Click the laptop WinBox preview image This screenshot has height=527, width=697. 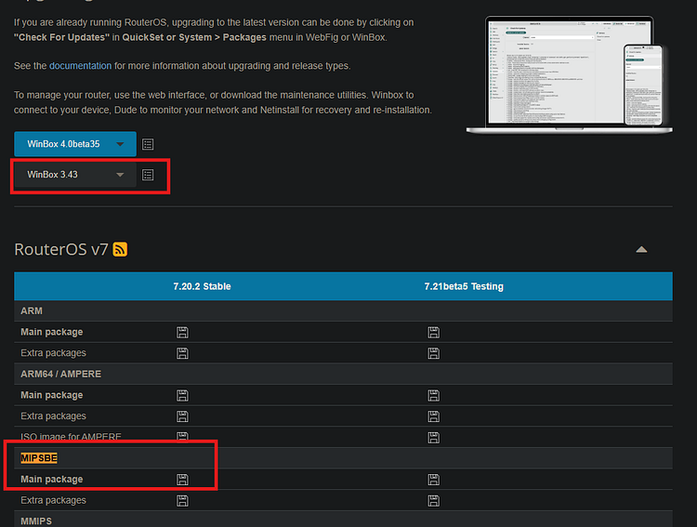coord(569,74)
